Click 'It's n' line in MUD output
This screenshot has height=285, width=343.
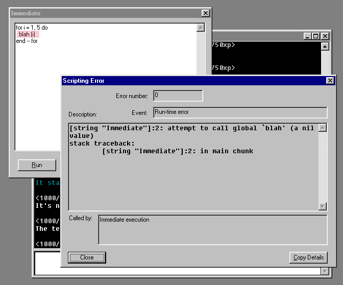pos(47,206)
